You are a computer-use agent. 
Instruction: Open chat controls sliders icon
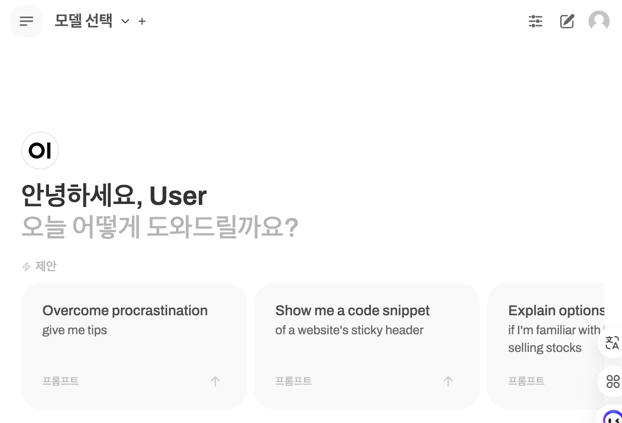pos(536,21)
